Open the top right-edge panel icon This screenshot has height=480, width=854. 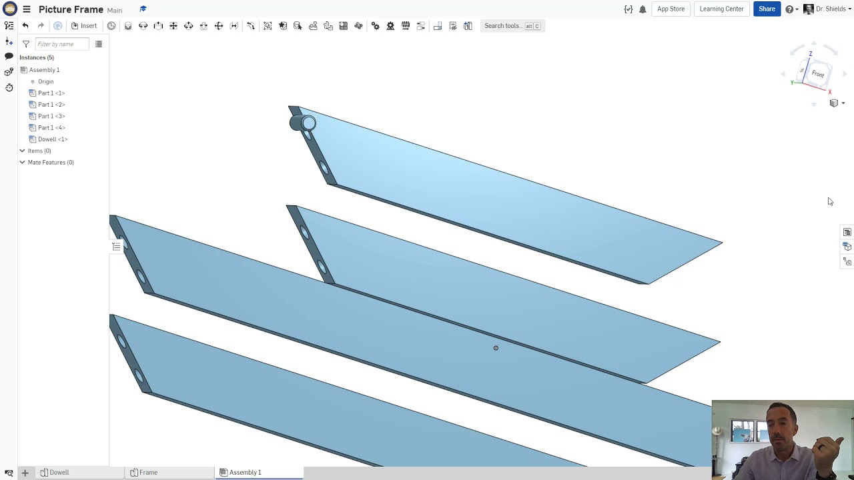point(847,232)
